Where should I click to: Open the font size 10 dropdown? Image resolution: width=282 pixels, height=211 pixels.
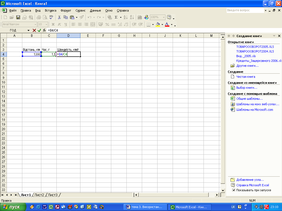46,24
